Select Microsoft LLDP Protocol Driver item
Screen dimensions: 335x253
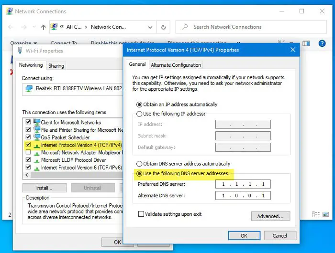coord(74,160)
